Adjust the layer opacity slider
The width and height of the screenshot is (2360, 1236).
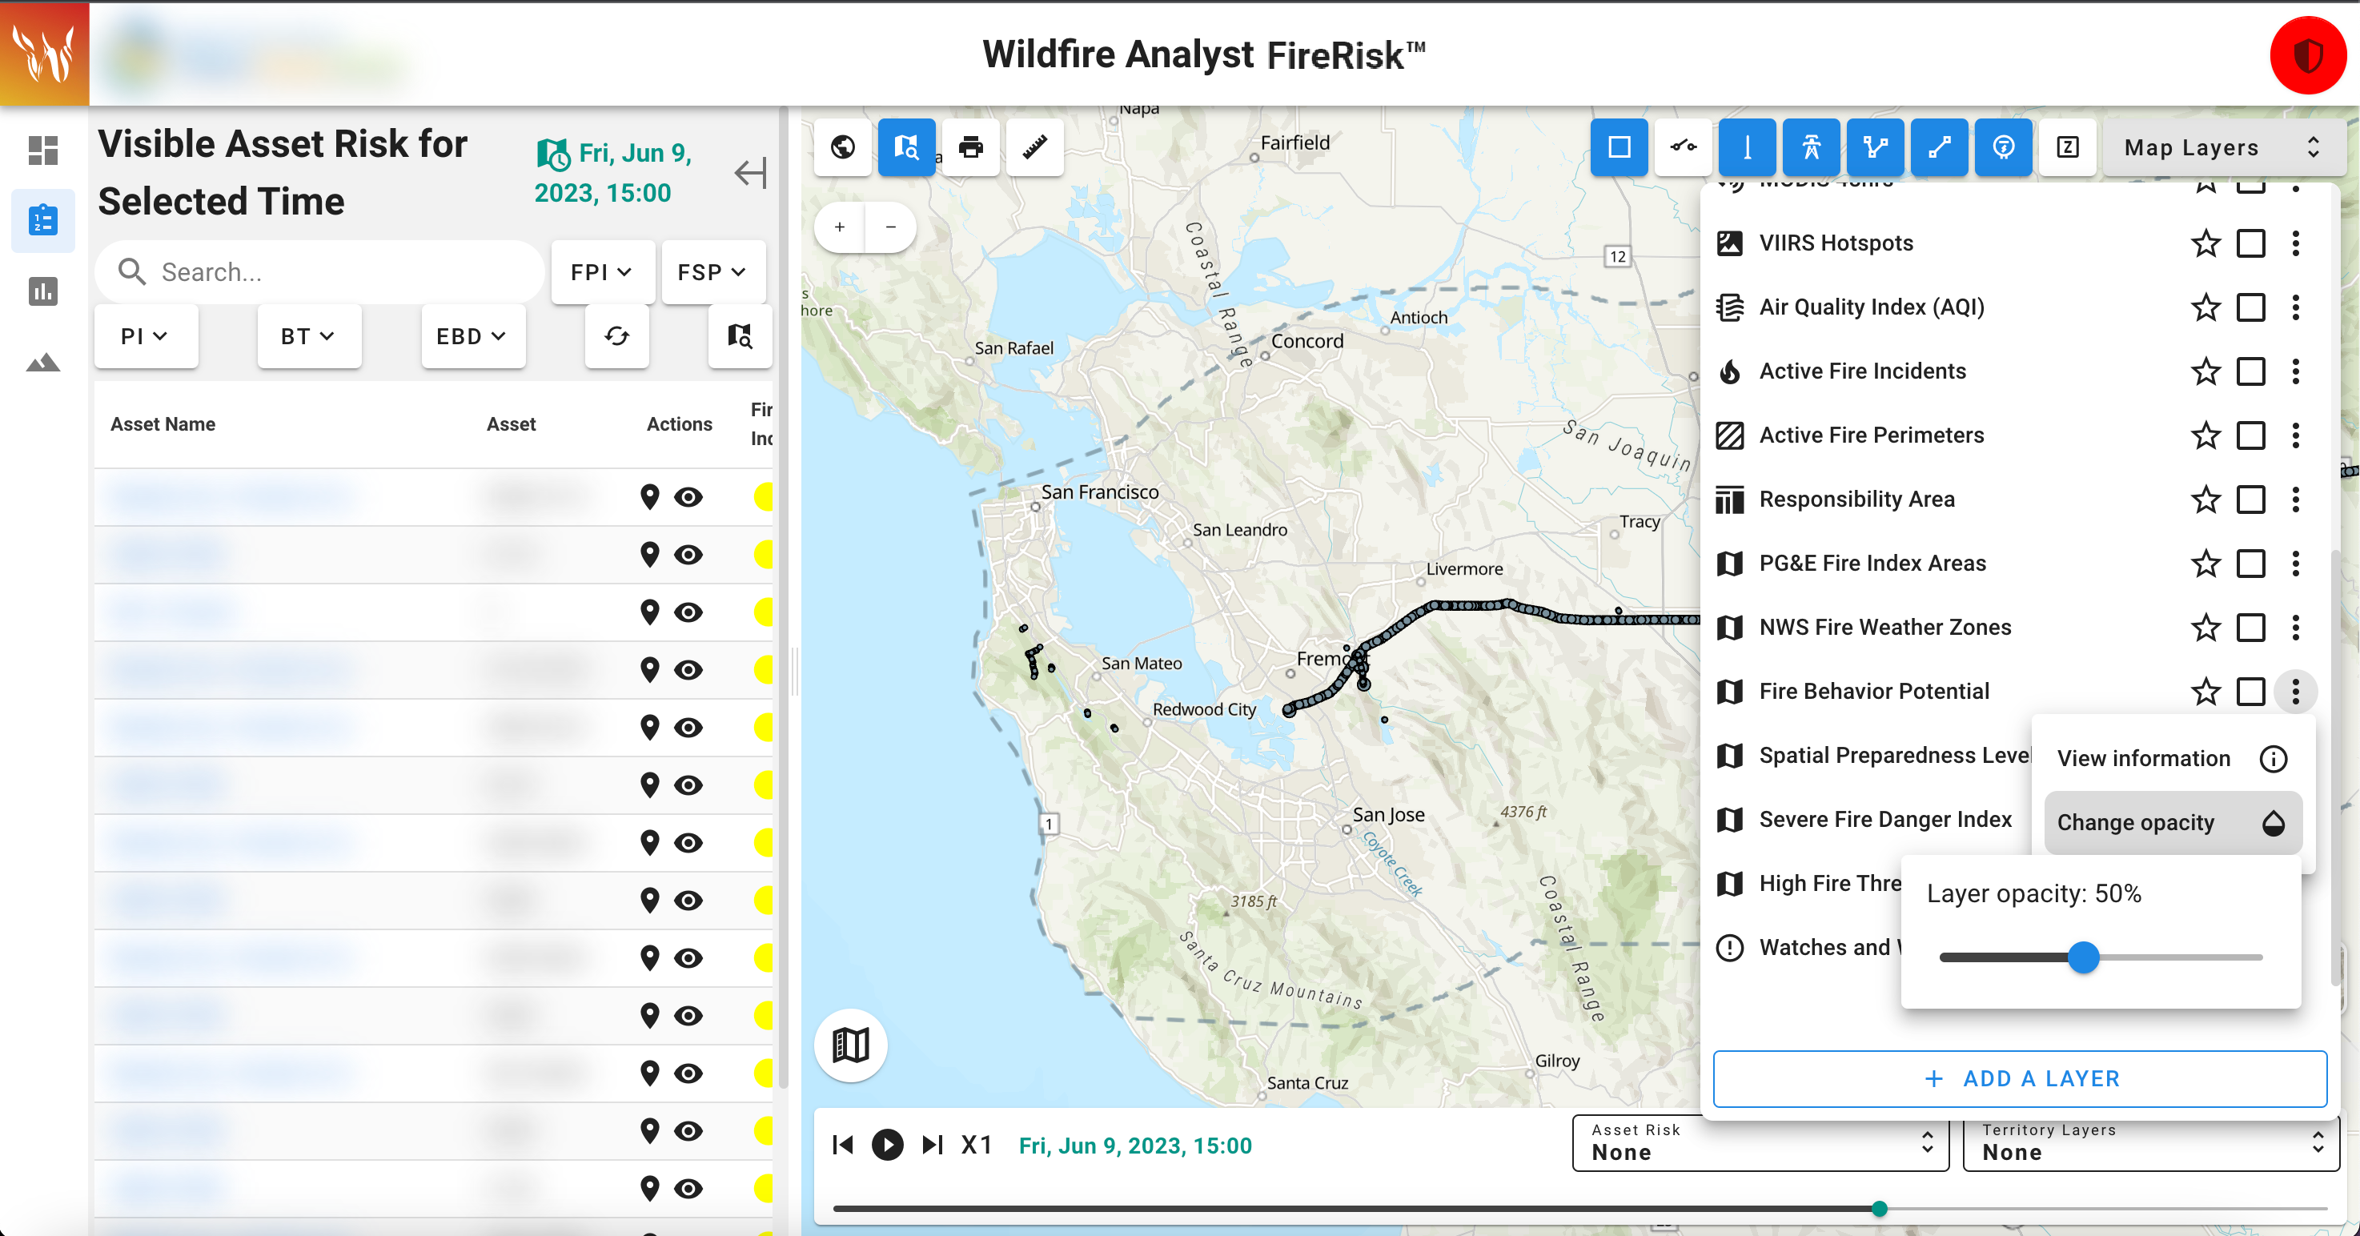(2086, 957)
